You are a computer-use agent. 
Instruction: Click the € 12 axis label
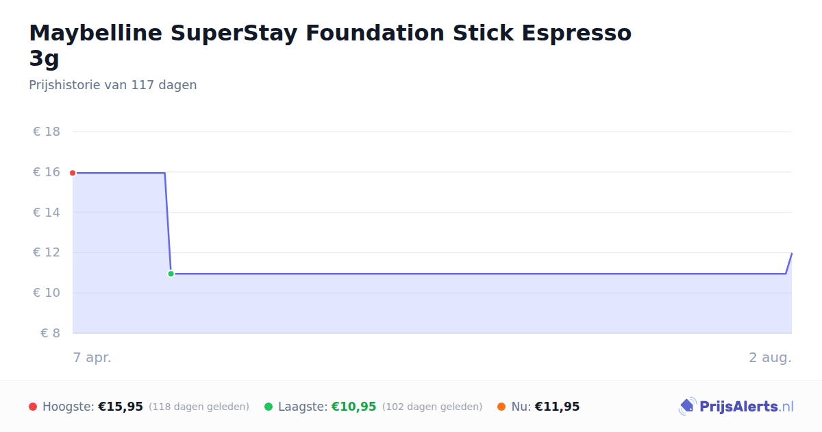pos(47,252)
